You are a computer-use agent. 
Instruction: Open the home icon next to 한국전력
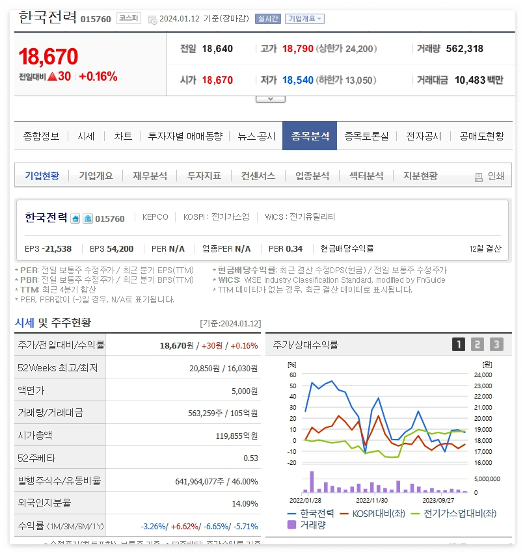point(75,218)
